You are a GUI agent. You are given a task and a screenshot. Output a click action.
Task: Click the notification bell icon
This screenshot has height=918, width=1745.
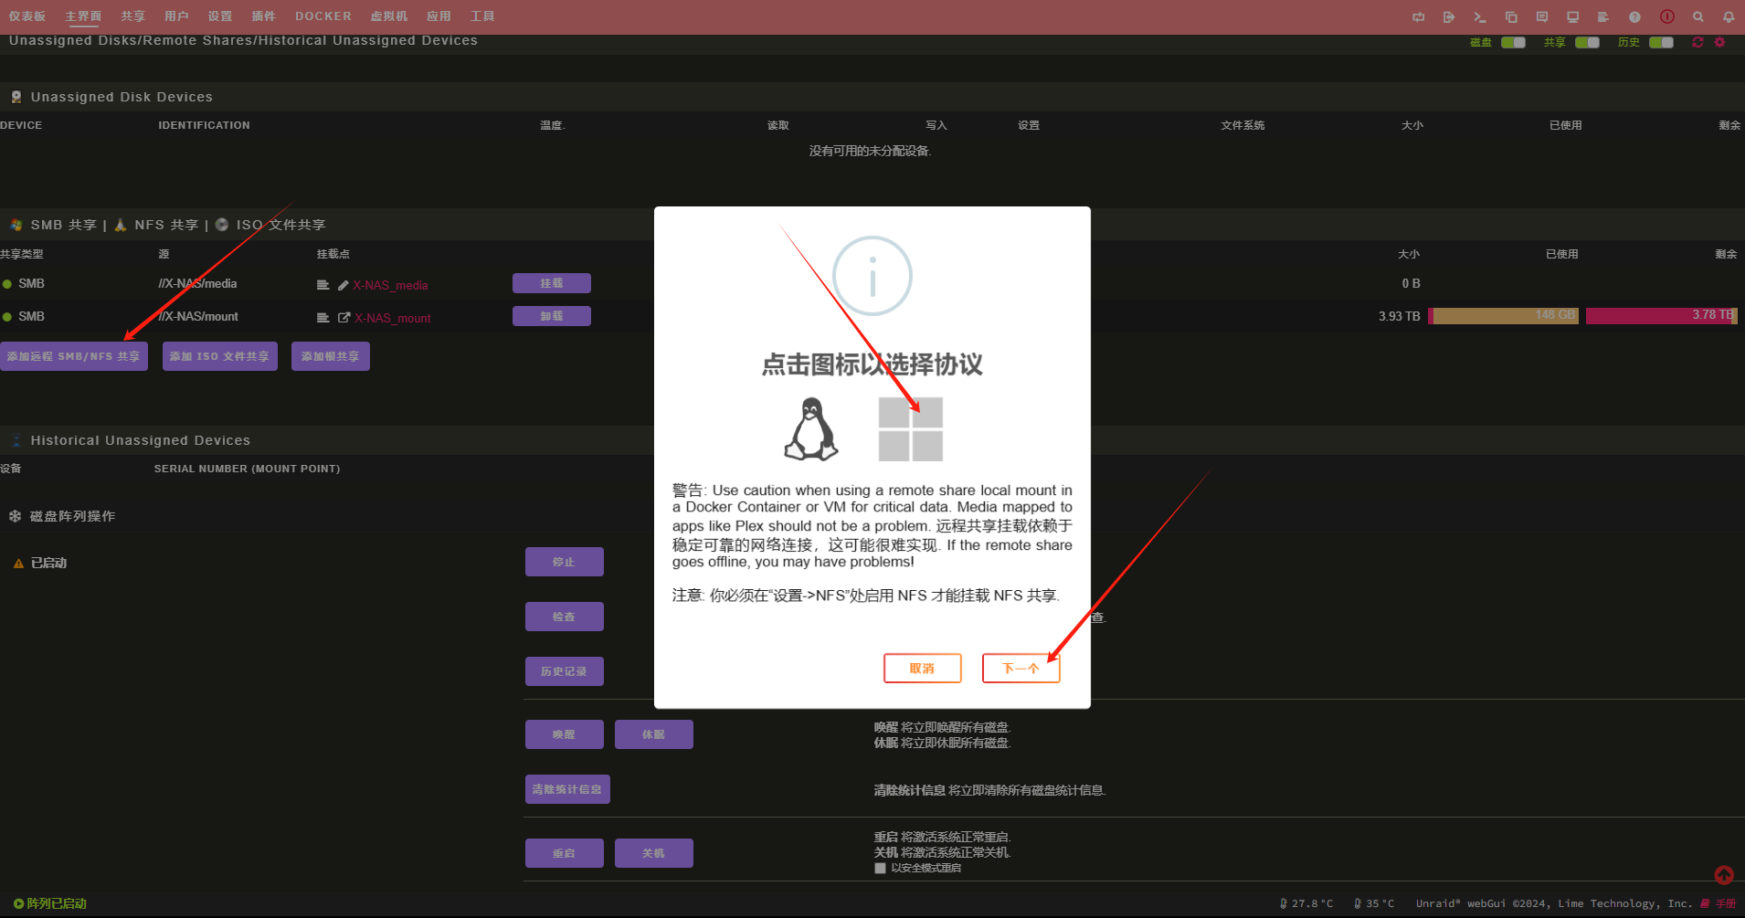(x=1729, y=17)
